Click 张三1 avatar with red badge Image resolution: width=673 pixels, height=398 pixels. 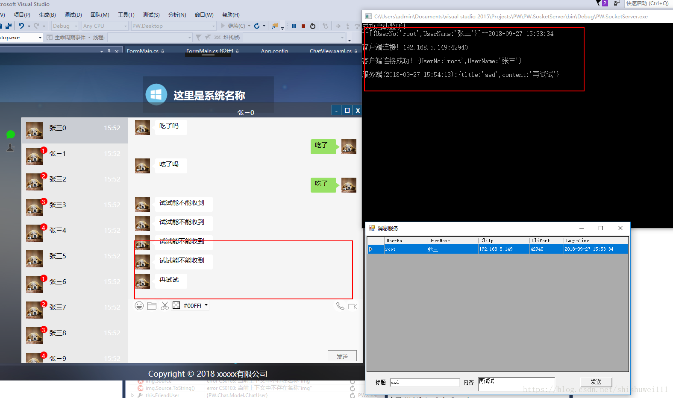pos(35,156)
